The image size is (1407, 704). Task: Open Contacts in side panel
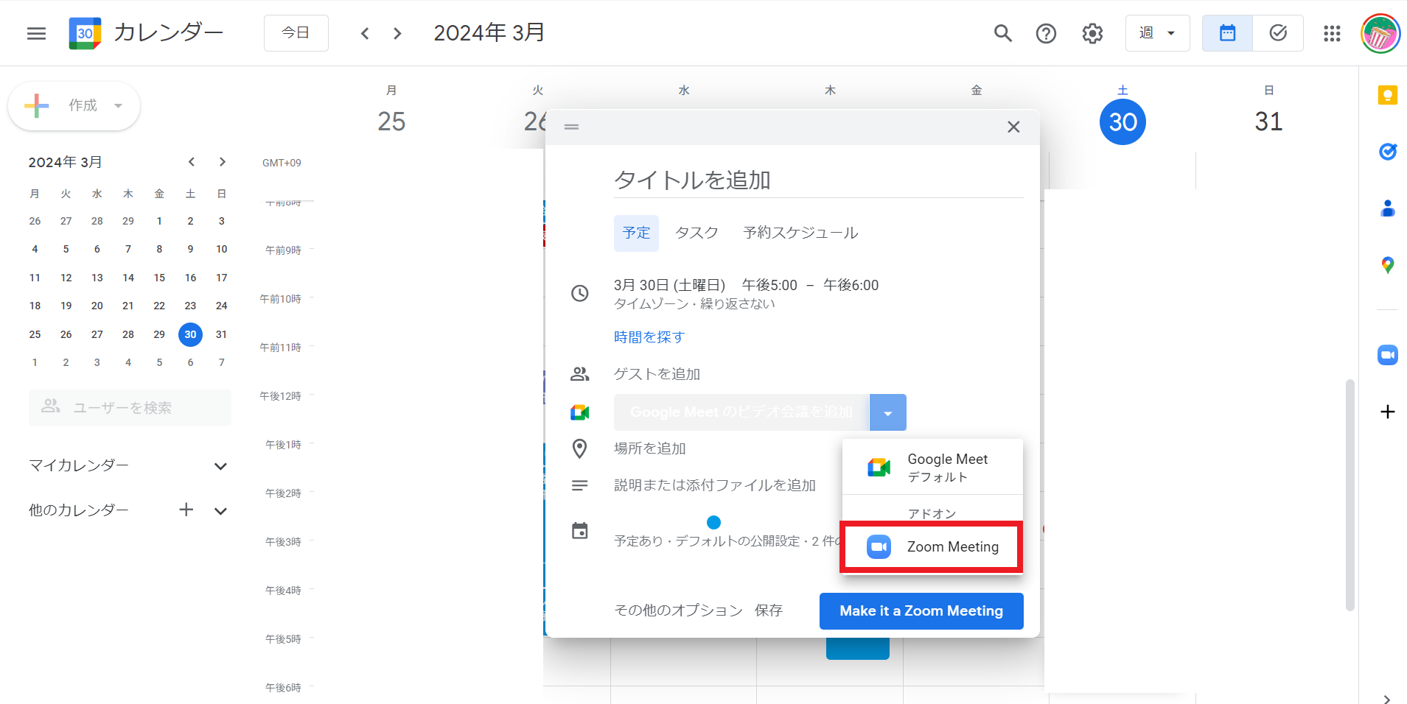[1387, 208]
